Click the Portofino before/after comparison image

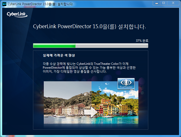tap(91, 102)
